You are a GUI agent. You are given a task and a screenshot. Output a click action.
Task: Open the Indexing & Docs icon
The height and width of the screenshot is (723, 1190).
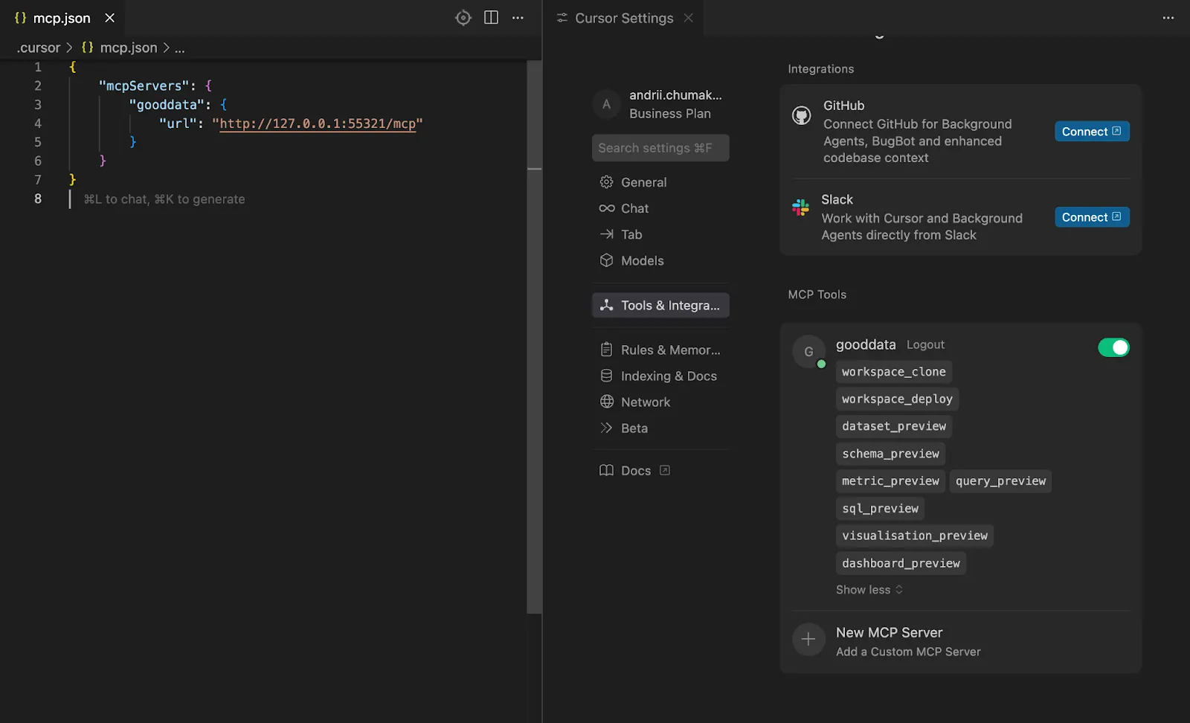point(606,376)
